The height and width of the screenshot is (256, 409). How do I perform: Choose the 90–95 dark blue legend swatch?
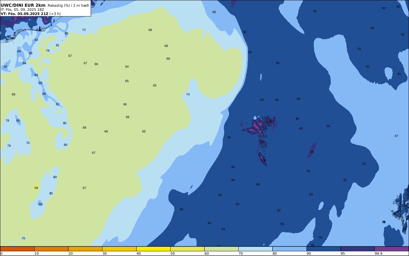[x=323, y=249]
